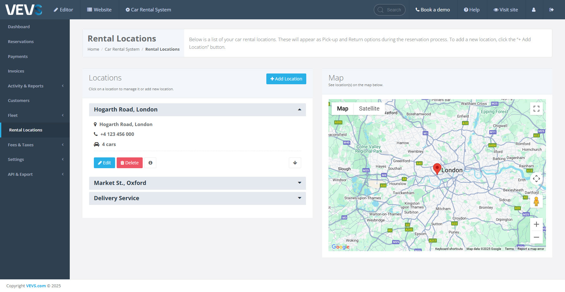
Task: Open the Reservations sidebar item
Action: click(21, 41)
